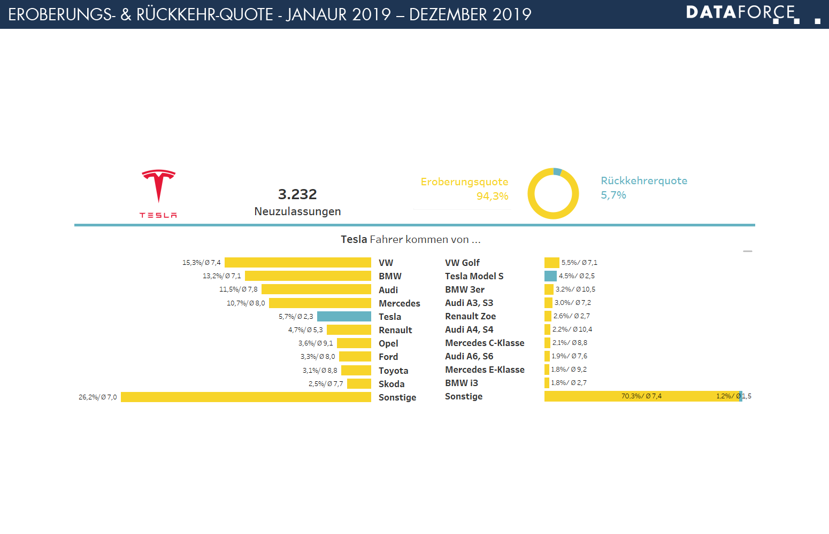Click brand label 'Audi'
829x534 pixels.
(388, 290)
